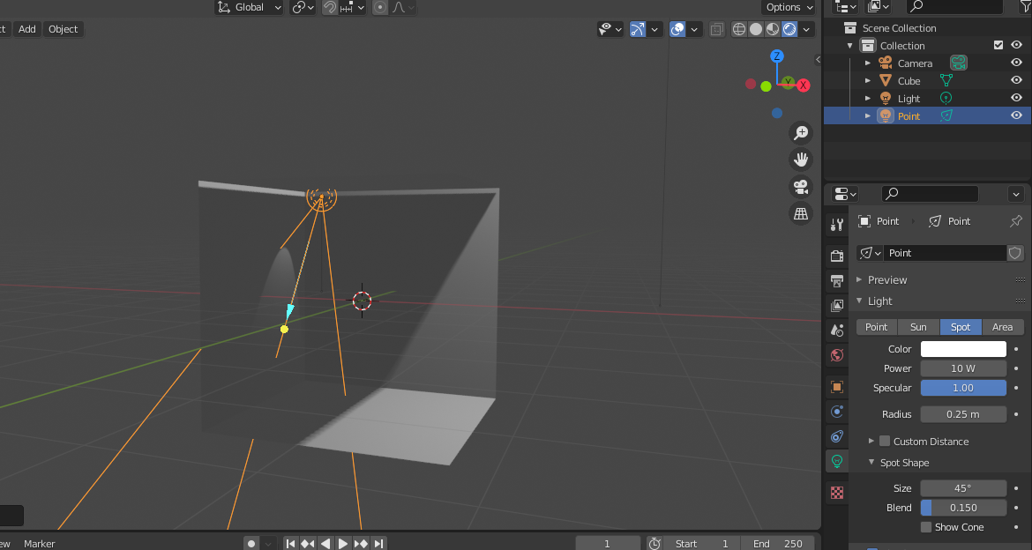
Task: Open the shading options dropdown arrow
Action: [806, 29]
